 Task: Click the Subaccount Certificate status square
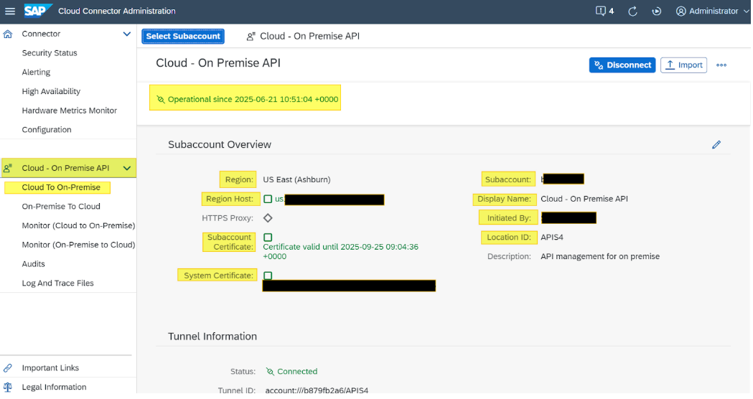tap(268, 238)
